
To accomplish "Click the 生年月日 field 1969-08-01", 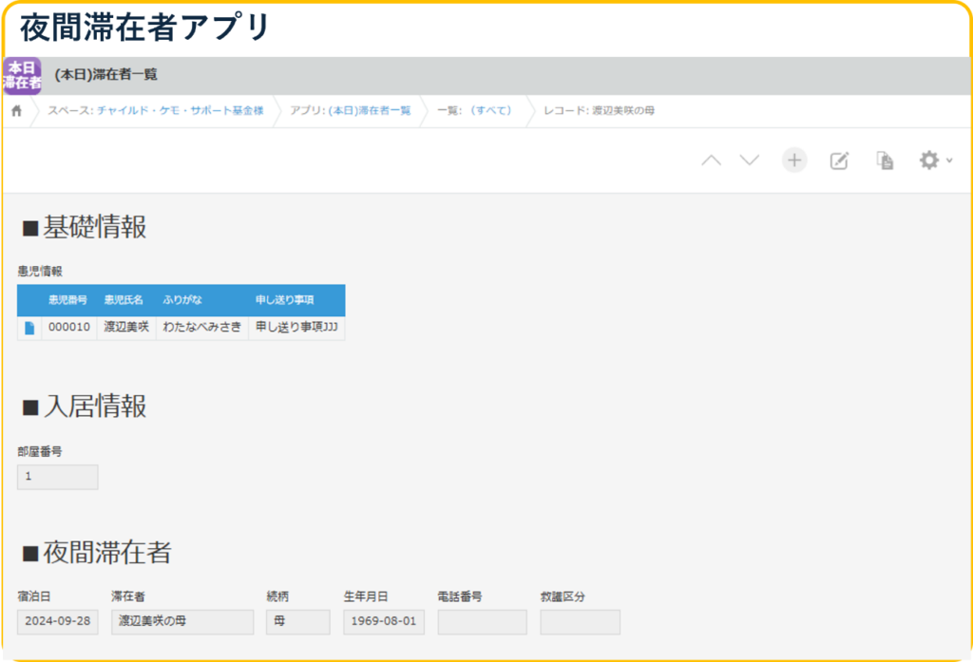I will (x=384, y=622).
